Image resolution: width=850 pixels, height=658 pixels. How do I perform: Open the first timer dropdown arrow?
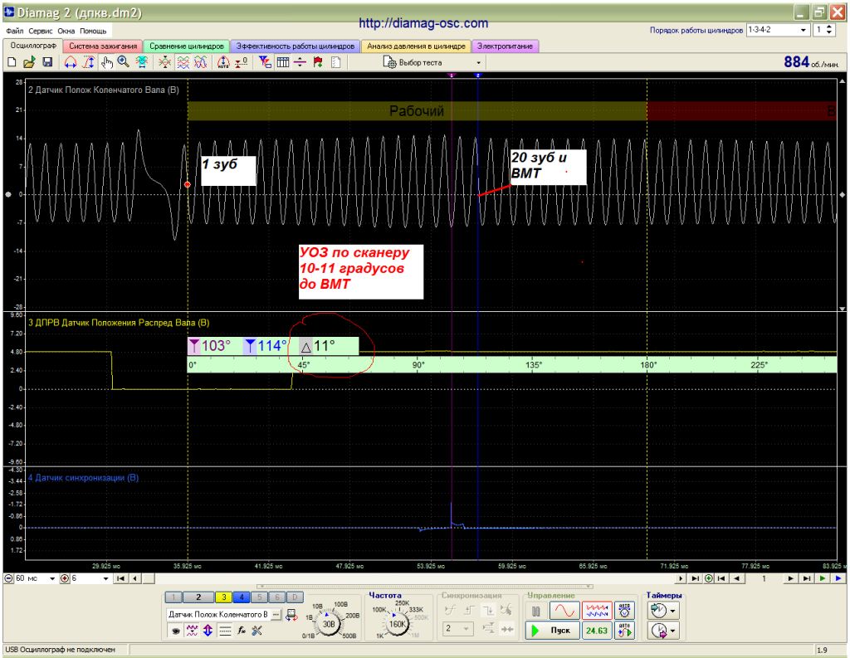tap(672, 612)
